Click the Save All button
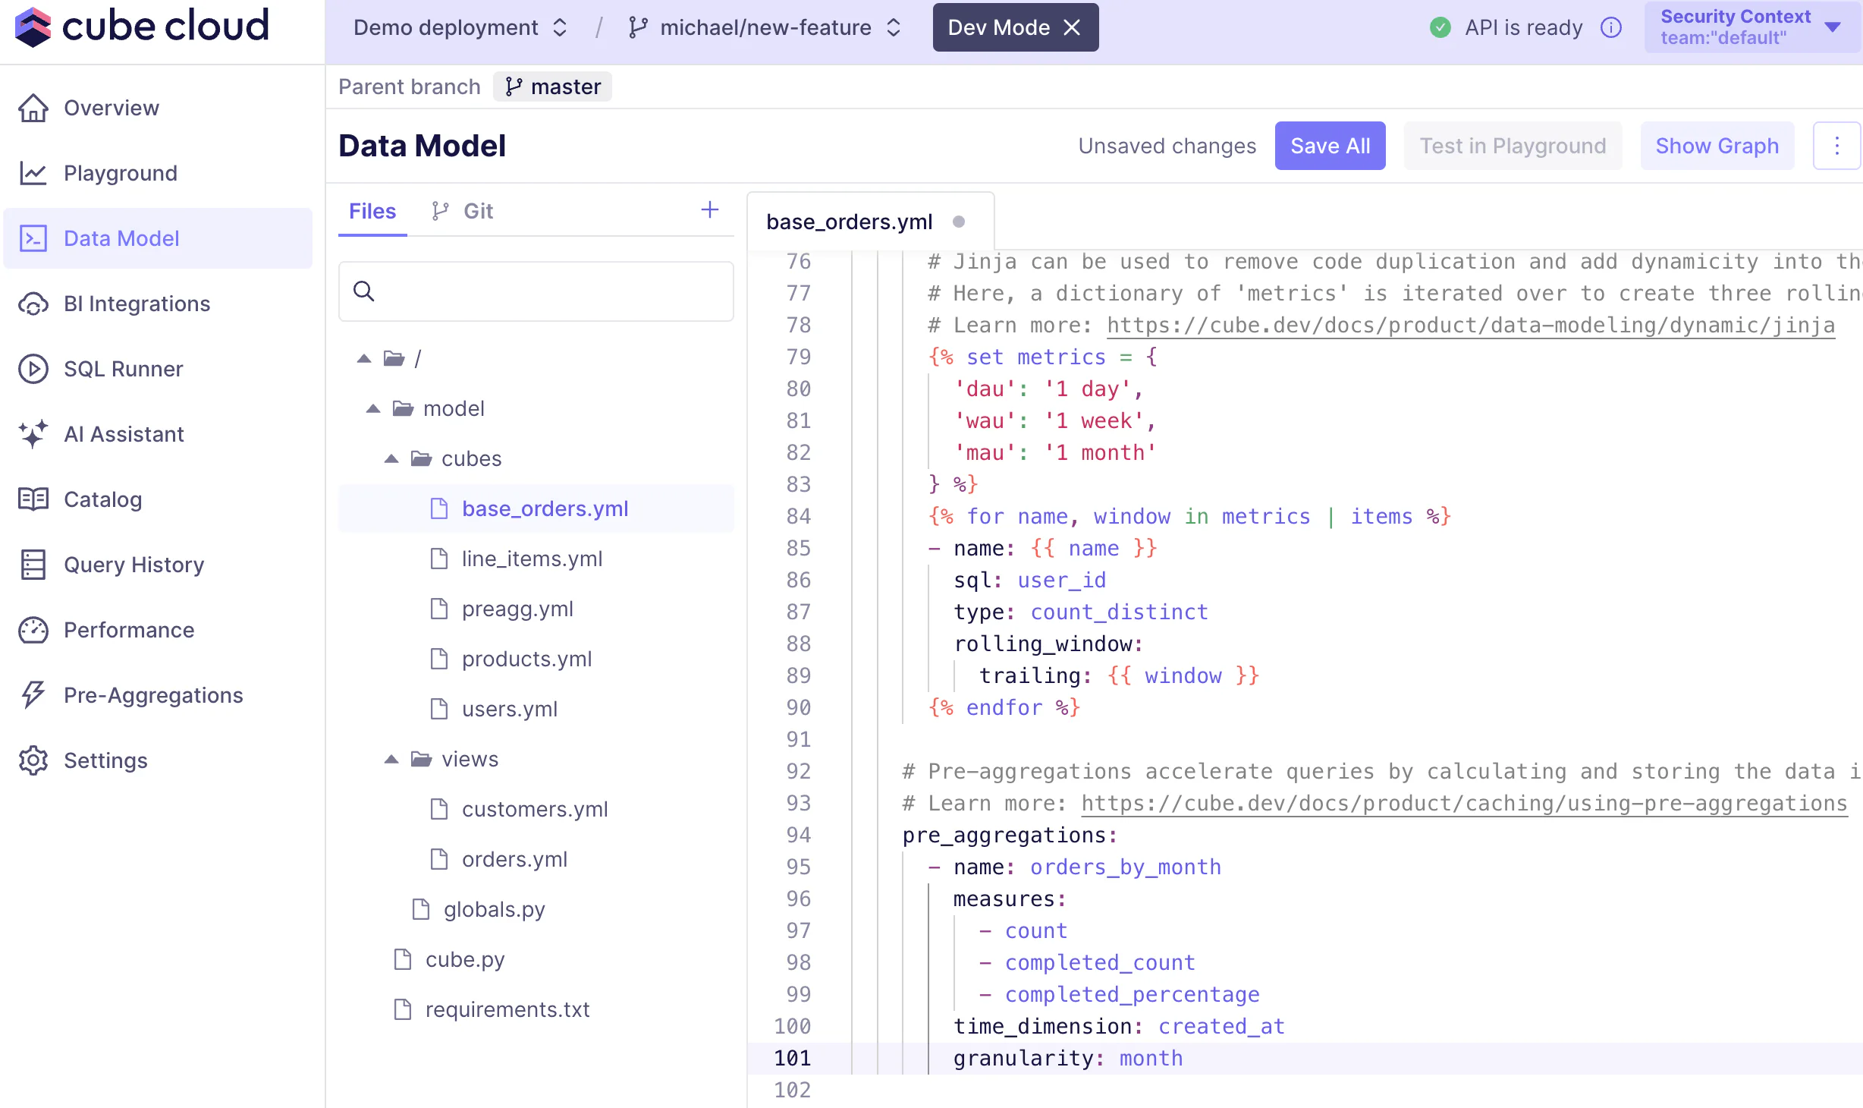The image size is (1863, 1108). point(1330,146)
